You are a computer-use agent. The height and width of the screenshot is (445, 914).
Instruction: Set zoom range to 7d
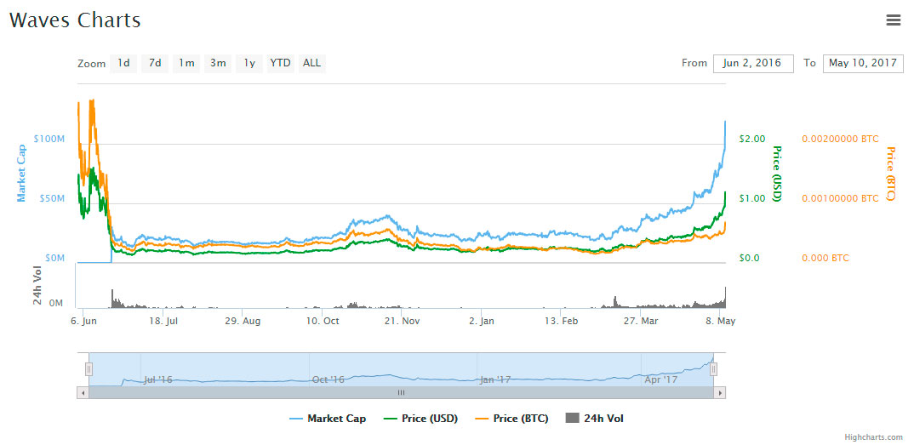[x=155, y=63]
